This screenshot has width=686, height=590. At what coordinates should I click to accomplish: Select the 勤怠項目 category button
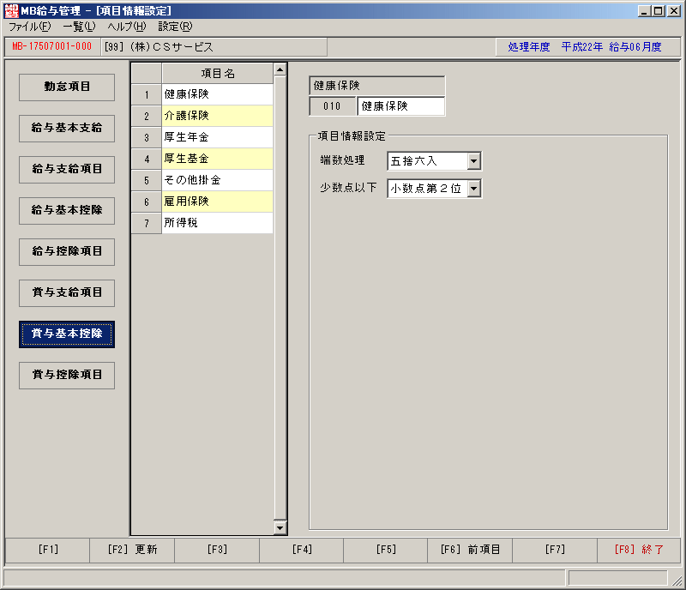67,87
